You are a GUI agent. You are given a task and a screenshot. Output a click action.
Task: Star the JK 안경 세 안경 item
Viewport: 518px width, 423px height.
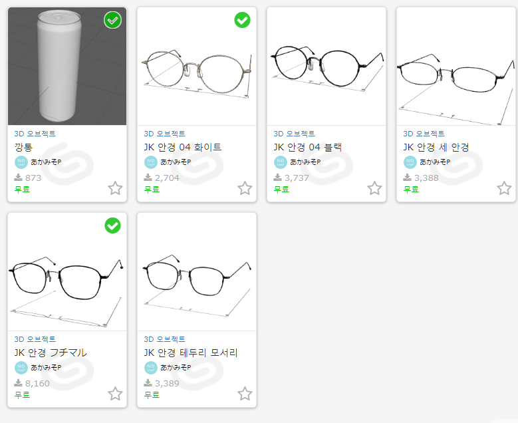(504, 188)
